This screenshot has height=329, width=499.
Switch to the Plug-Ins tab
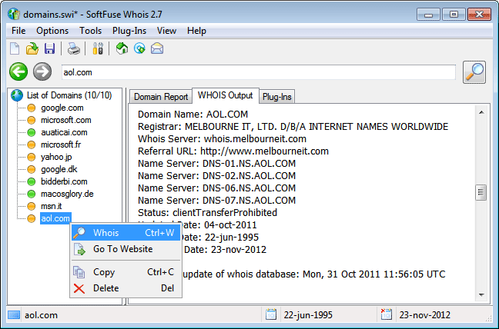pos(276,97)
